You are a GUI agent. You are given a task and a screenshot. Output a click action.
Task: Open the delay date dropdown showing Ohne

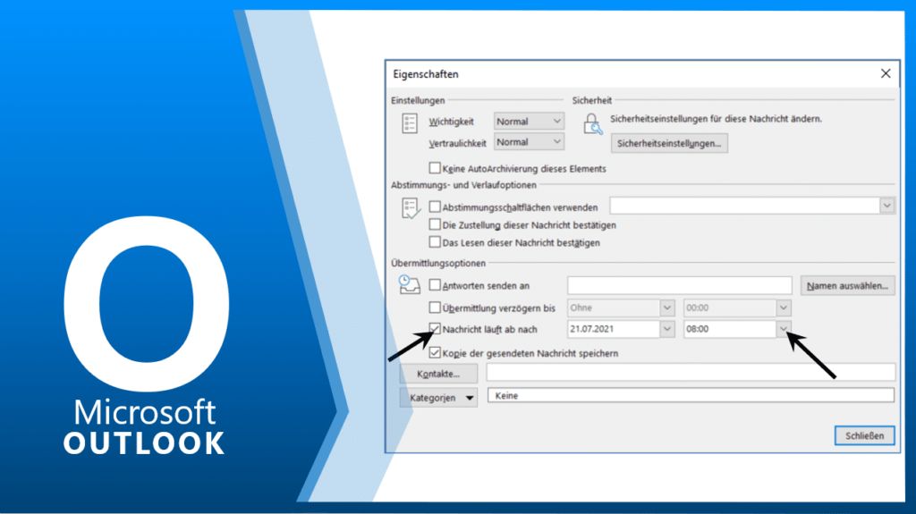(667, 308)
